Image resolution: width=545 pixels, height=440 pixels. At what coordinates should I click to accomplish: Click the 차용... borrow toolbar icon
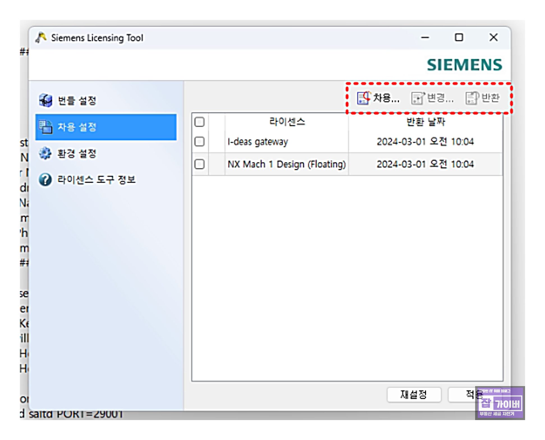click(x=364, y=98)
